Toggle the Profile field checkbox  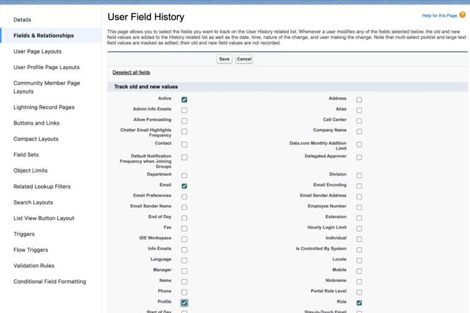click(x=184, y=303)
